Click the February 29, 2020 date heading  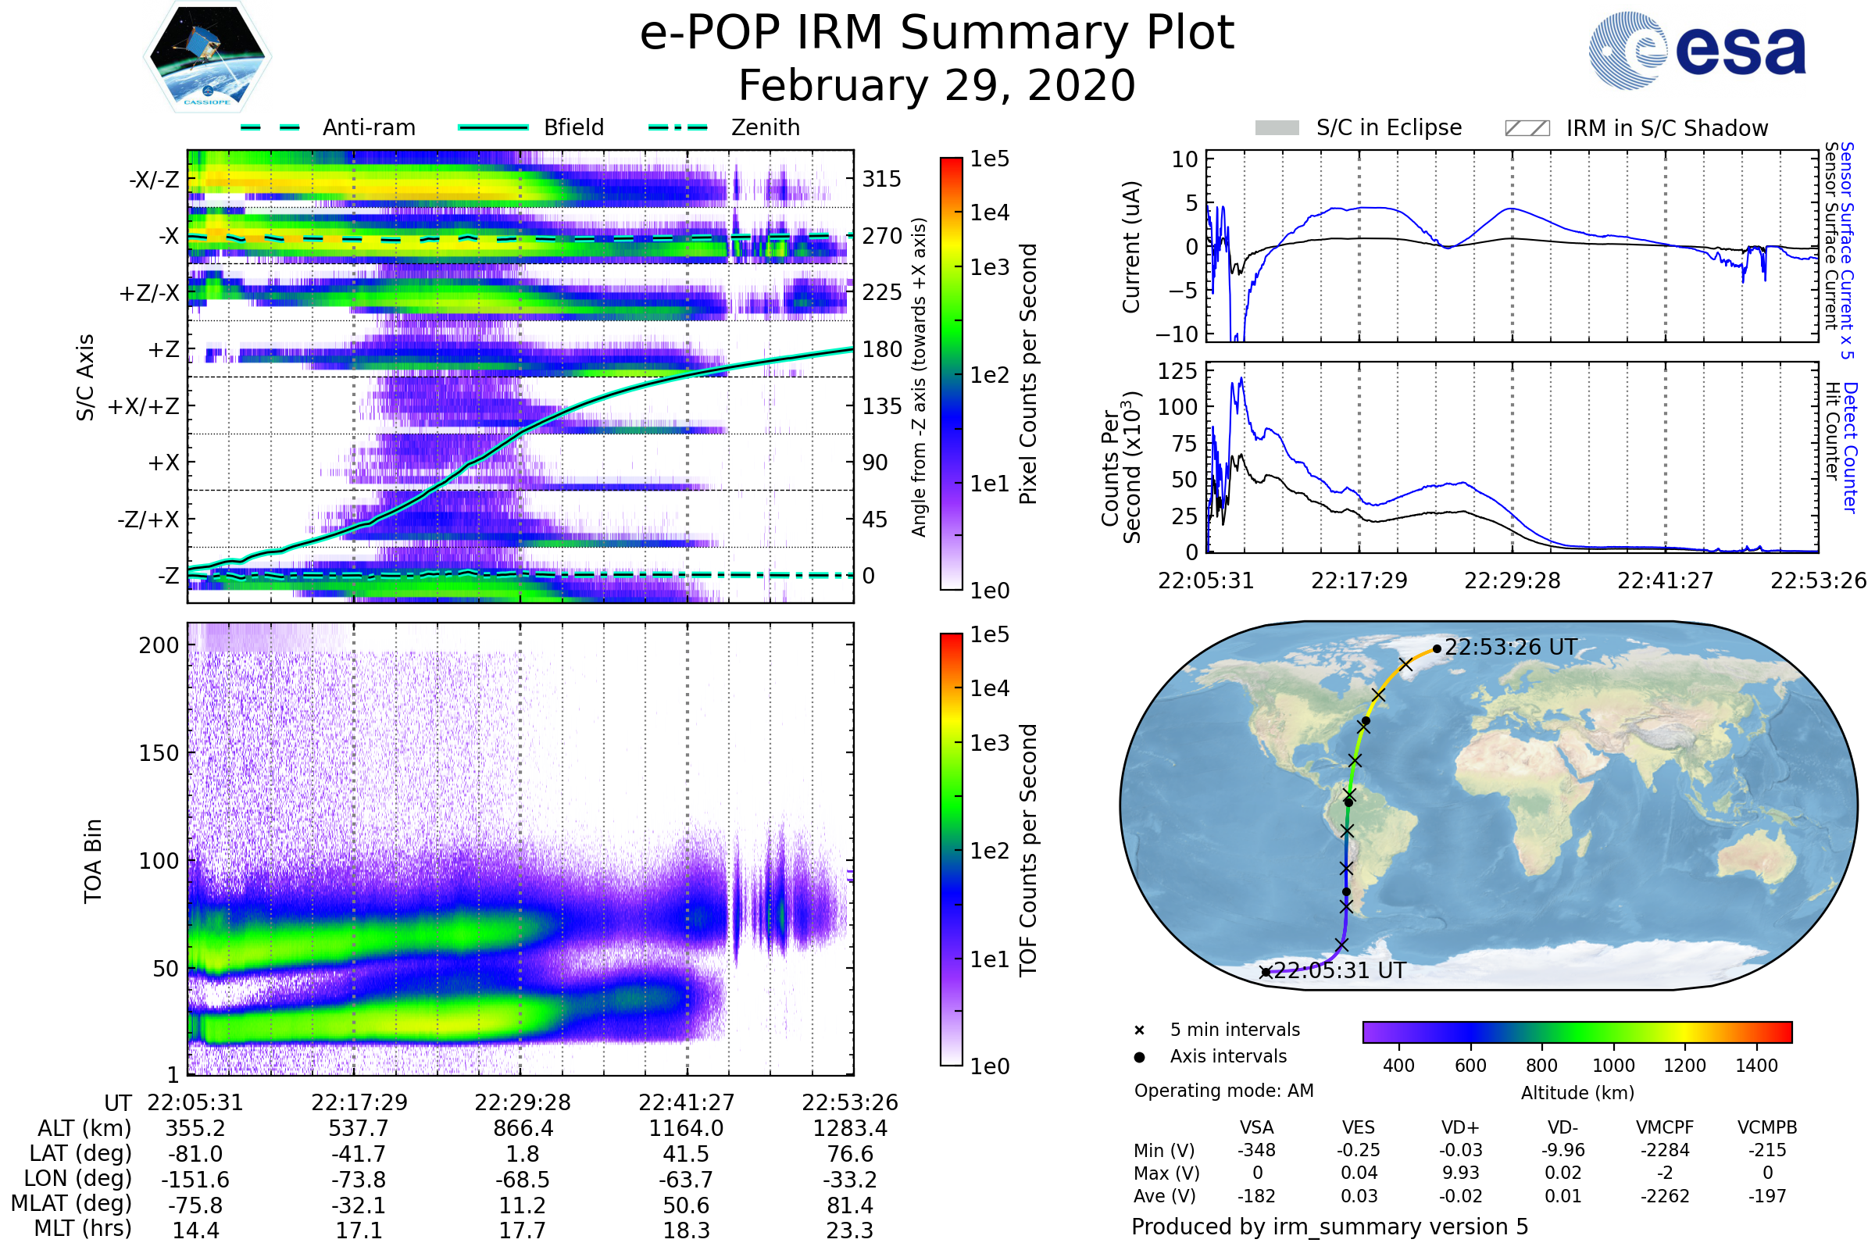[x=937, y=86]
